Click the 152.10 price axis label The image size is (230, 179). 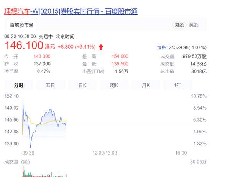[12, 96]
